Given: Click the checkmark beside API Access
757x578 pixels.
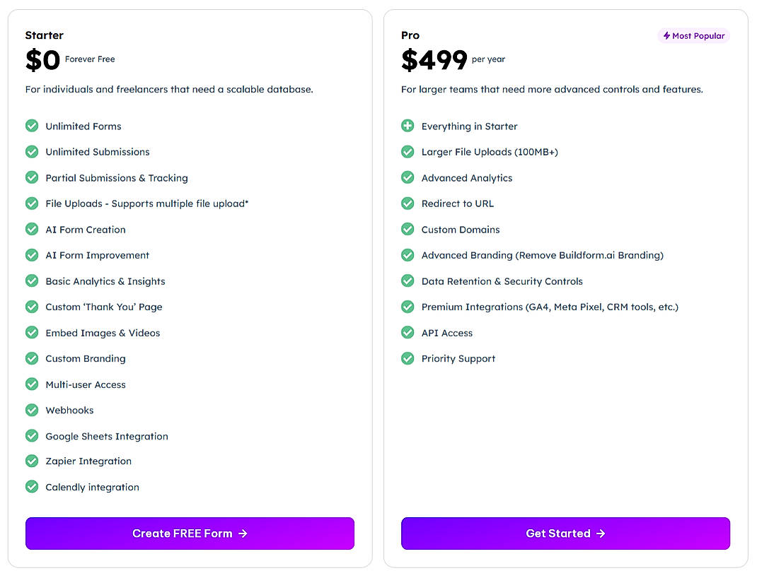Looking at the screenshot, I should tap(408, 333).
